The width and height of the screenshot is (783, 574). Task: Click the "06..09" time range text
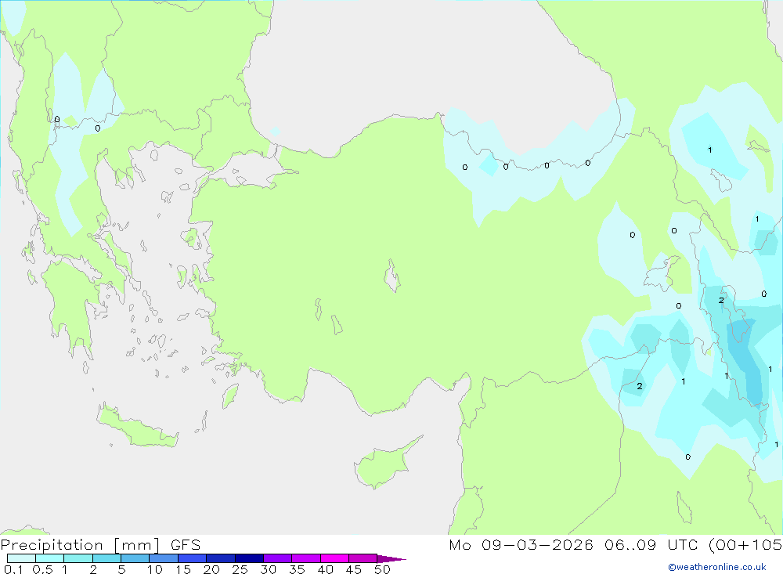click(x=630, y=544)
